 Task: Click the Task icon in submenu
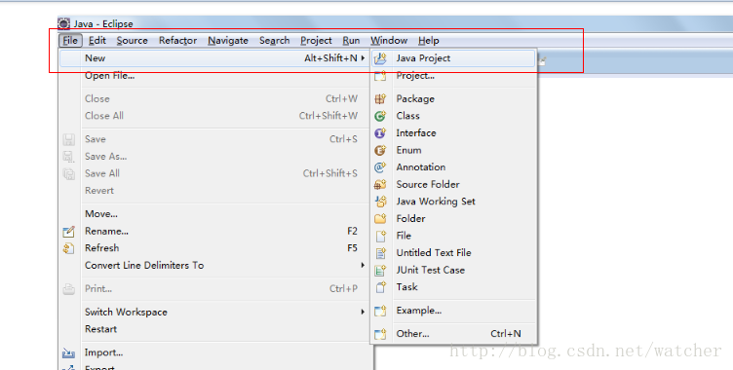(380, 287)
